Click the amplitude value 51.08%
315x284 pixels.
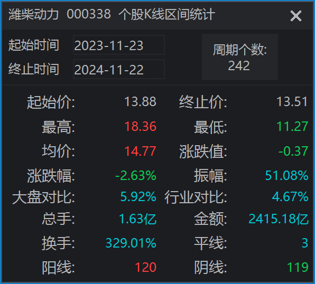point(286,176)
